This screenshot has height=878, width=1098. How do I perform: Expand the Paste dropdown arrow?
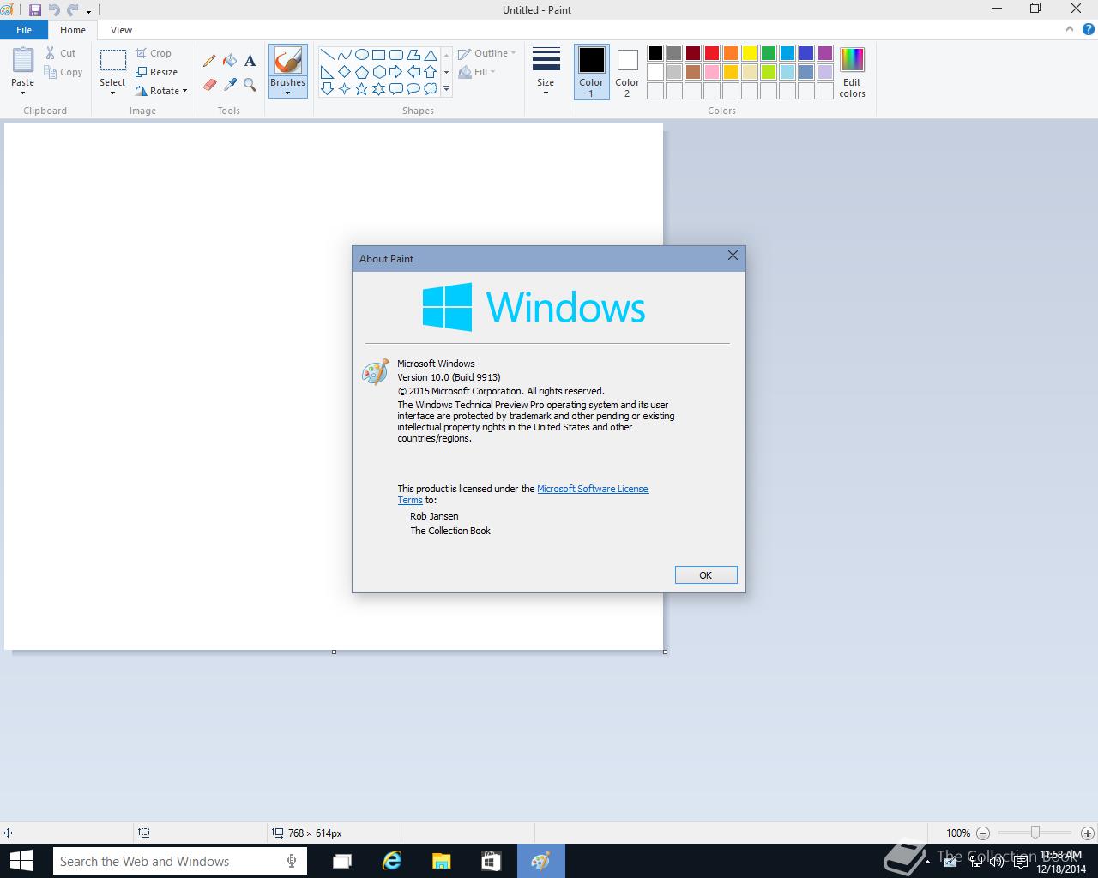pyautogui.click(x=23, y=93)
